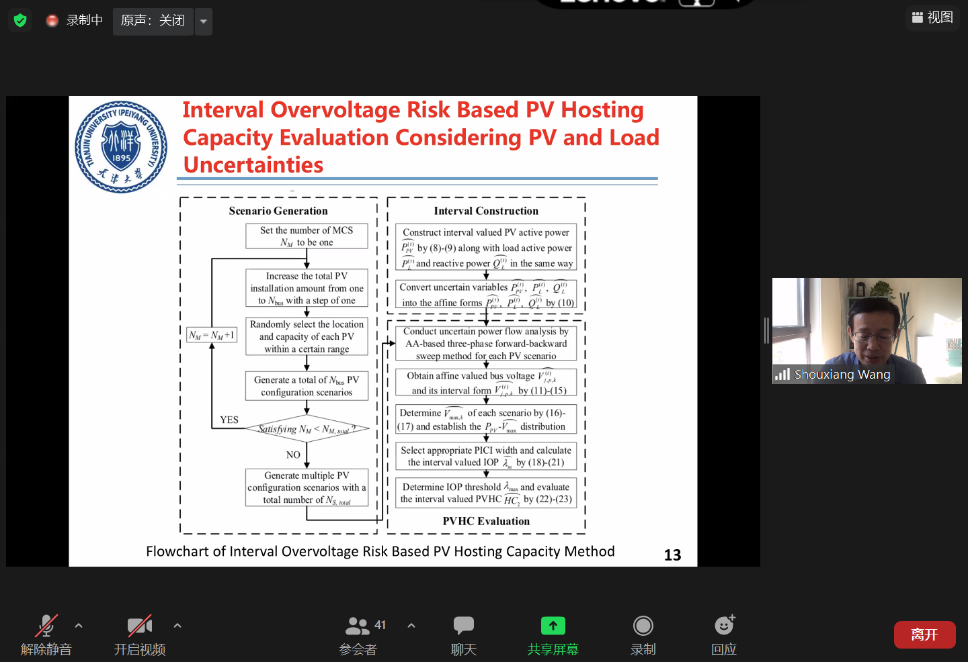Click participant count 41
The image size is (968, 662).
[380, 625]
